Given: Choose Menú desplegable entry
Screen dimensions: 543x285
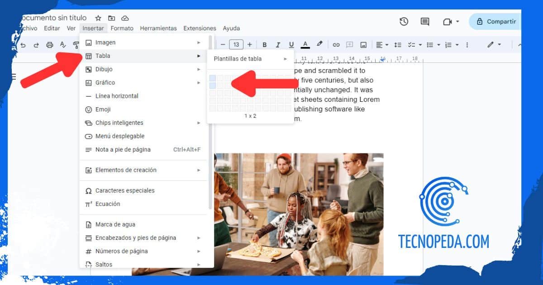Looking at the screenshot, I should point(143,136).
